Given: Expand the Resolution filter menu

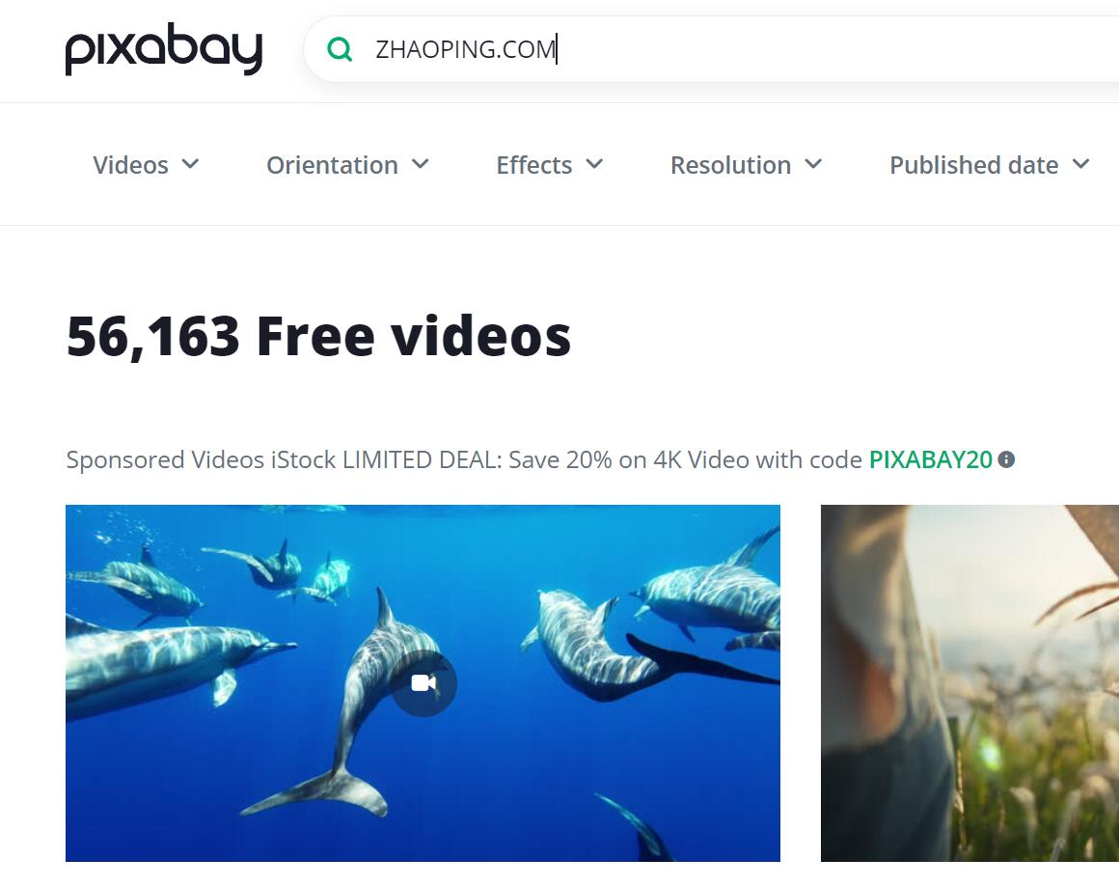Looking at the screenshot, I should click(x=747, y=165).
